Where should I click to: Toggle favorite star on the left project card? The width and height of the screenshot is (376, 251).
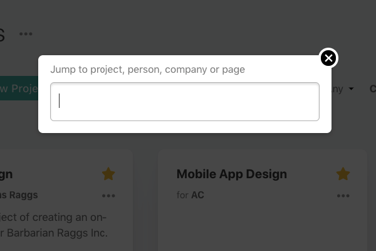point(108,174)
